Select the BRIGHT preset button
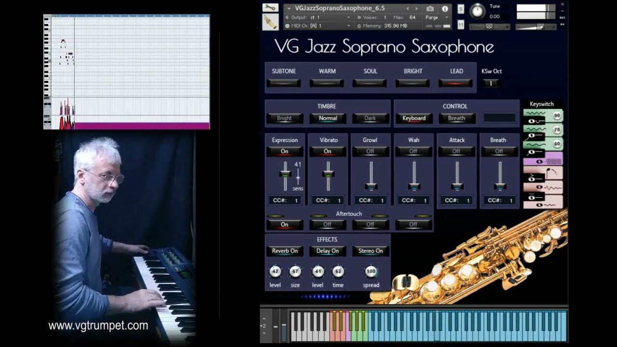Image resolution: width=617 pixels, height=347 pixels. (413, 83)
